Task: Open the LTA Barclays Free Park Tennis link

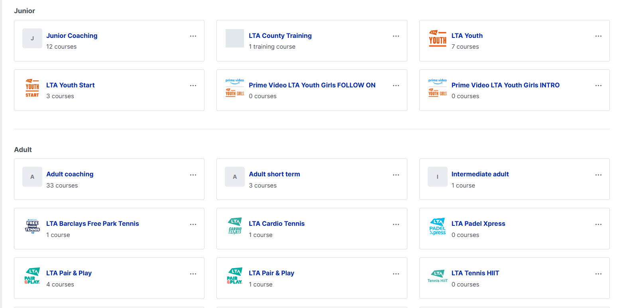Action: coord(92,224)
